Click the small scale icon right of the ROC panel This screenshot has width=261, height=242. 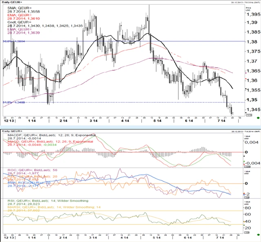point(246,196)
